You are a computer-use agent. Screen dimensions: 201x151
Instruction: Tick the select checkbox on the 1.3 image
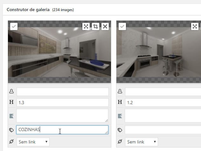click(x=14, y=26)
